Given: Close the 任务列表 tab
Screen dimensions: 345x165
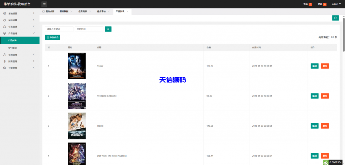Looking at the screenshot, I should [90, 11].
